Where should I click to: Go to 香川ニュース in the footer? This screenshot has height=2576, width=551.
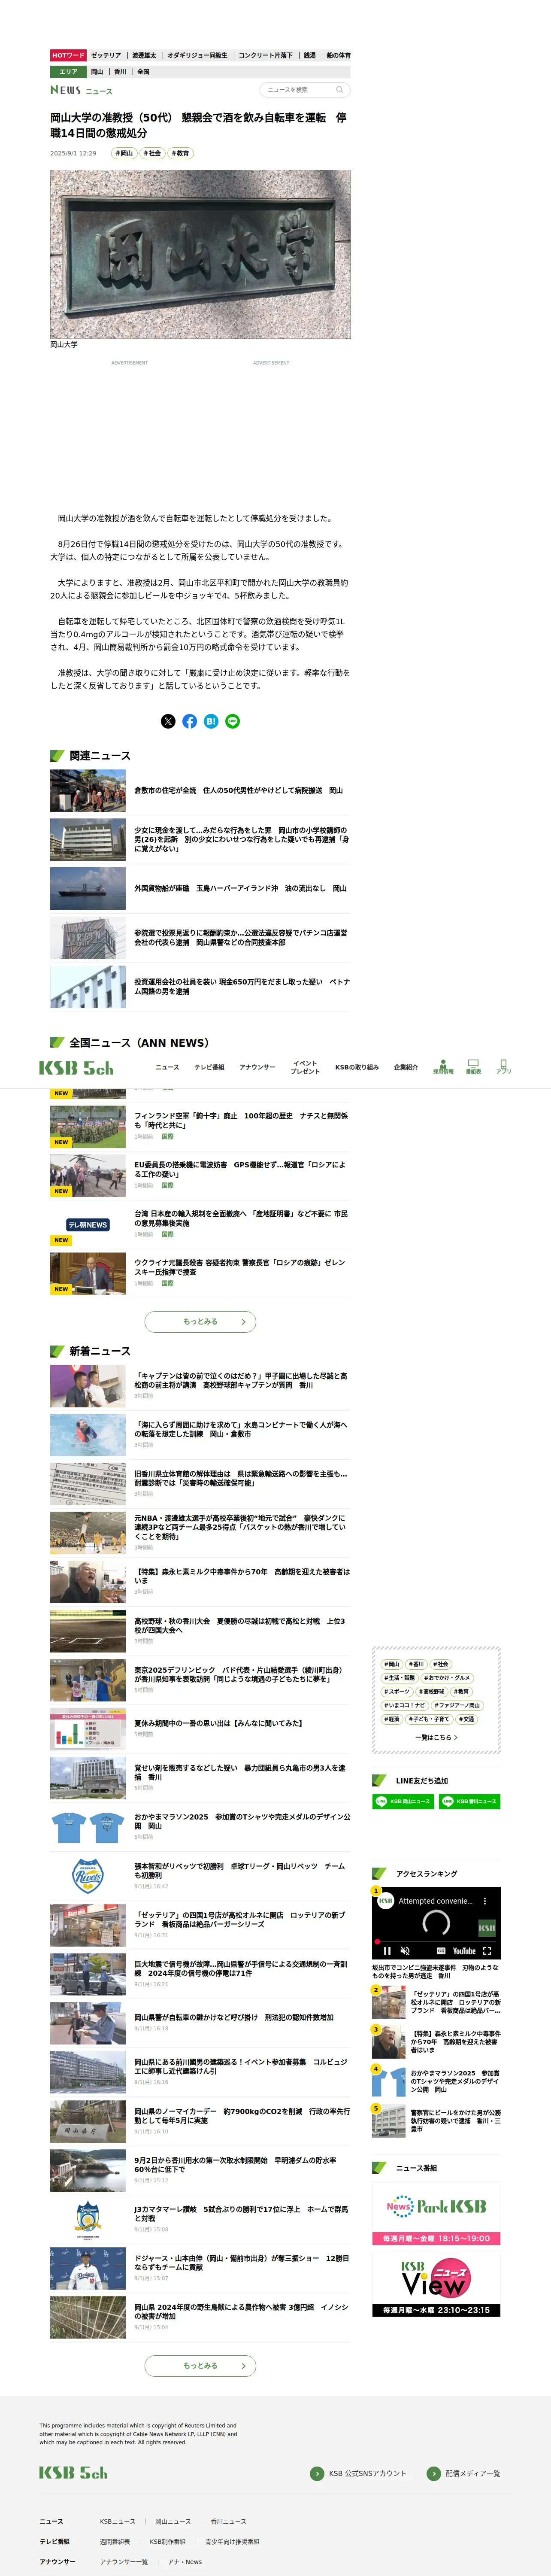(x=228, y=2521)
